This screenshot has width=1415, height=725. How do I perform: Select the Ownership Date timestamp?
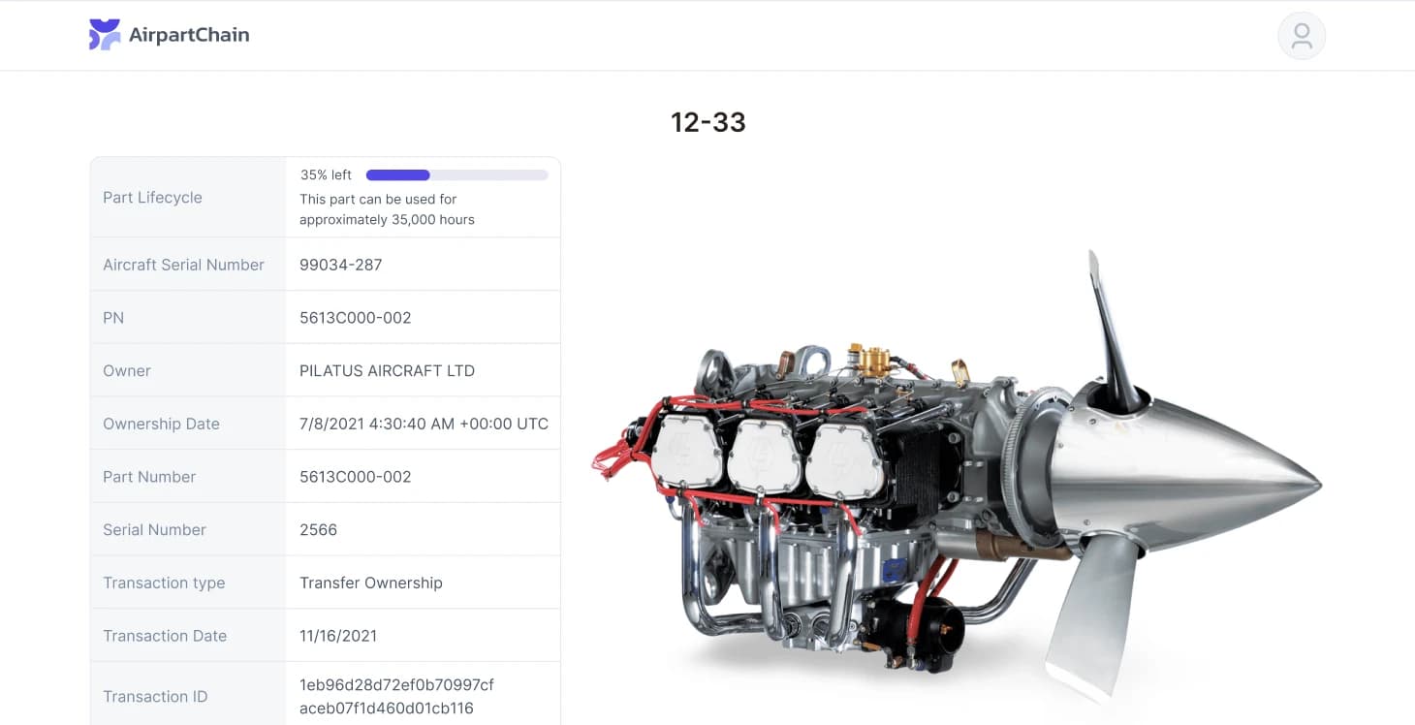(x=423, y=423)
